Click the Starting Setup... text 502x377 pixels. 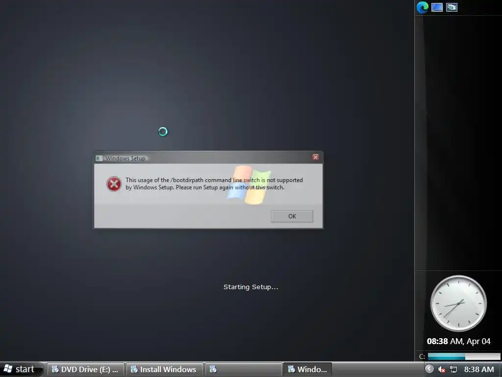click(251, 287)
